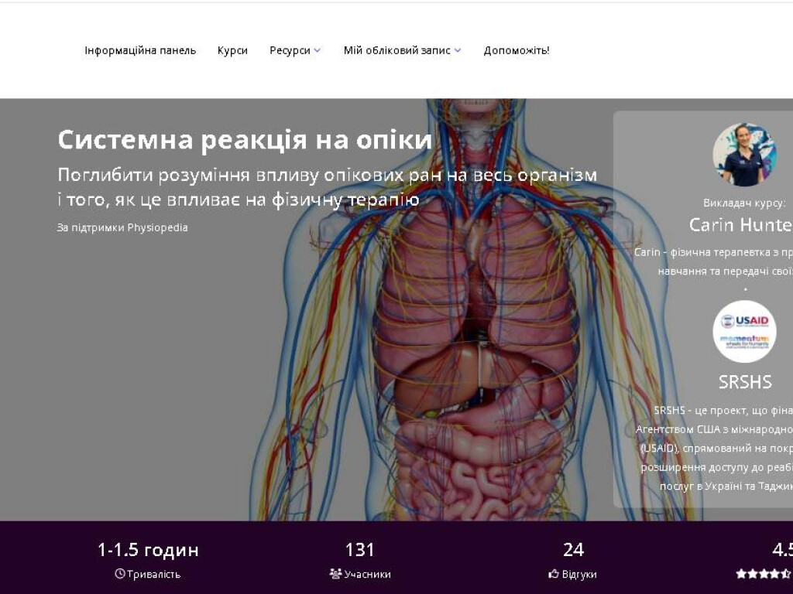The image size is (793, 594).
Task: Click the SRSHS project logo card
Action: click(x=744, y=331)
